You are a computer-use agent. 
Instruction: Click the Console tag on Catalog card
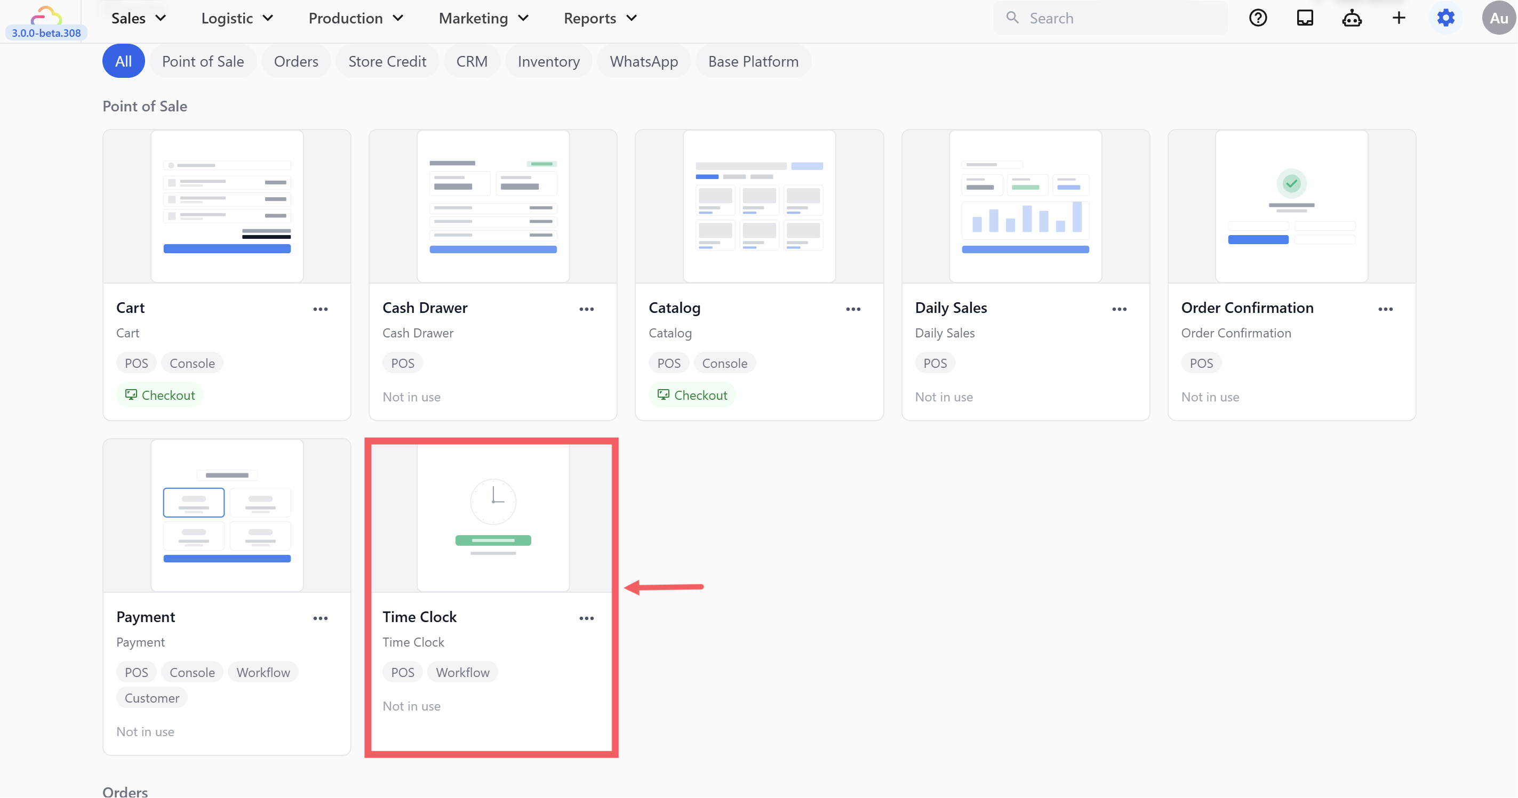(725, 364)
